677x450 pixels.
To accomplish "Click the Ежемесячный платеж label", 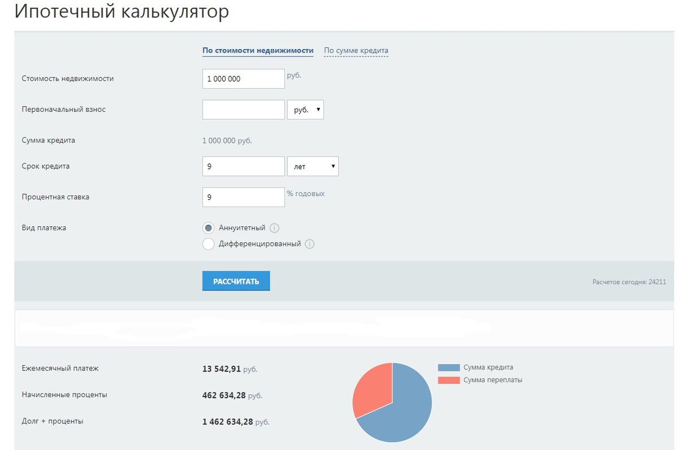I will click(60, 368).
